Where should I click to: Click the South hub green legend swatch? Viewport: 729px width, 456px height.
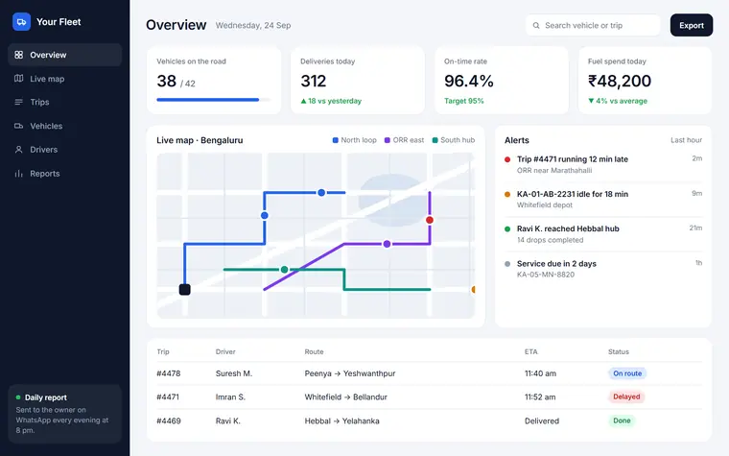coord(435,140)
